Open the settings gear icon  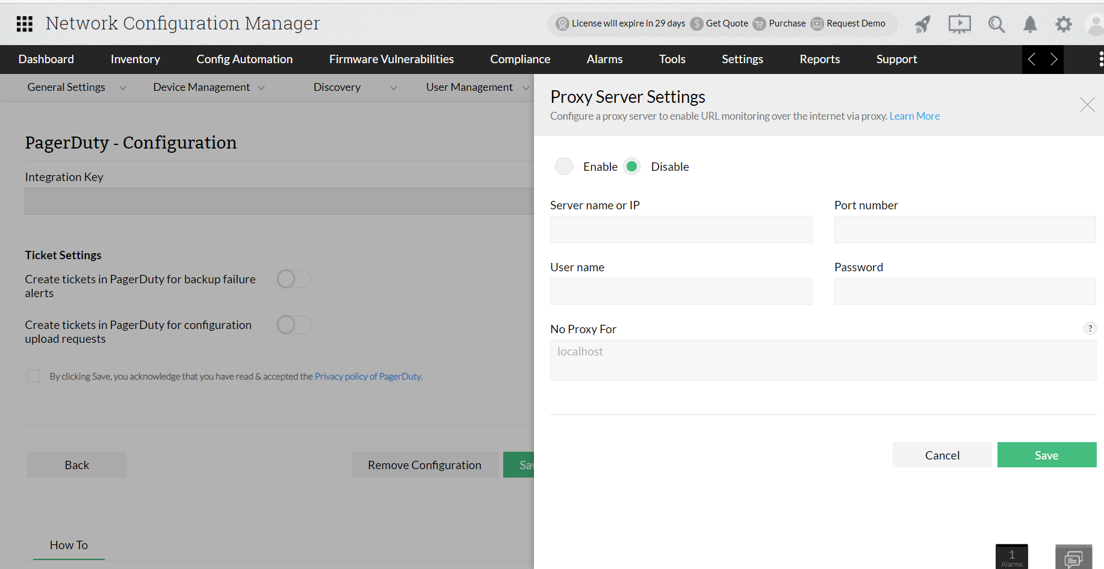pyautogui.click(x=1064, y=24)
